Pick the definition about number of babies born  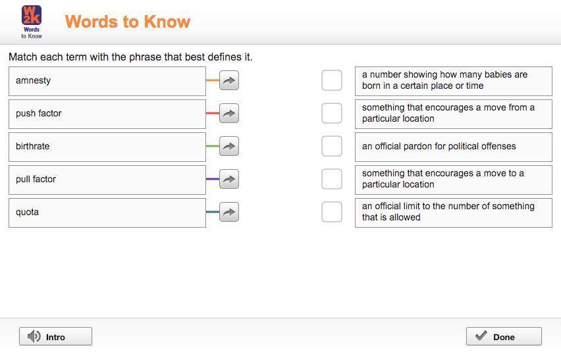(x=453, y=81)
